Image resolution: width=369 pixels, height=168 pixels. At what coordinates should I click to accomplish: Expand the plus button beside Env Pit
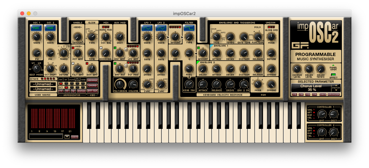coord(126,65)
